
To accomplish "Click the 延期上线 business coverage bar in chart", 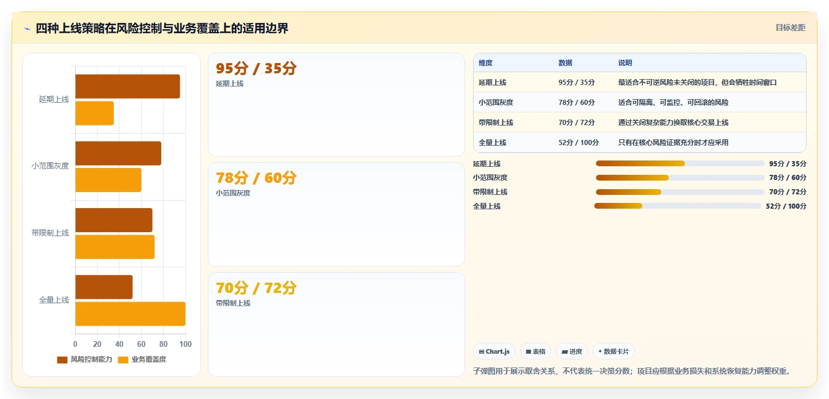I will pos(95,113).
